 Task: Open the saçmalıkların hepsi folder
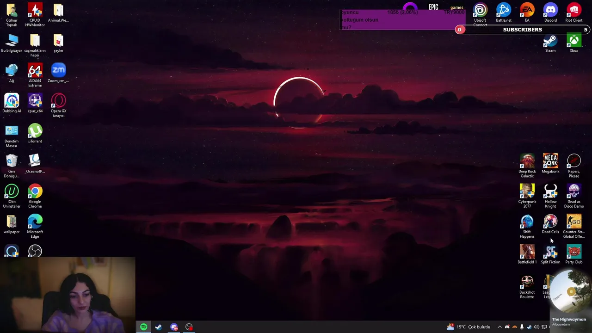point(35,45)
